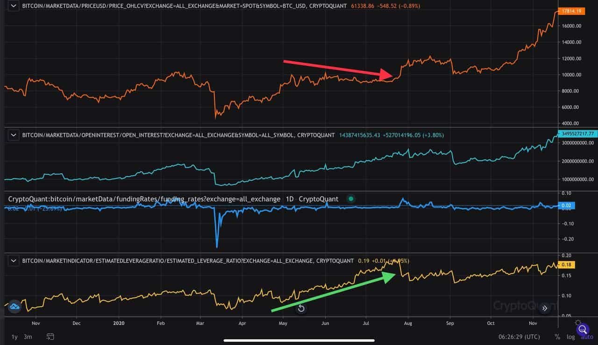Click the yellow 0.18 leverage ratio label
Viewport: 598px width, 345px height.
tap(567, 265)
